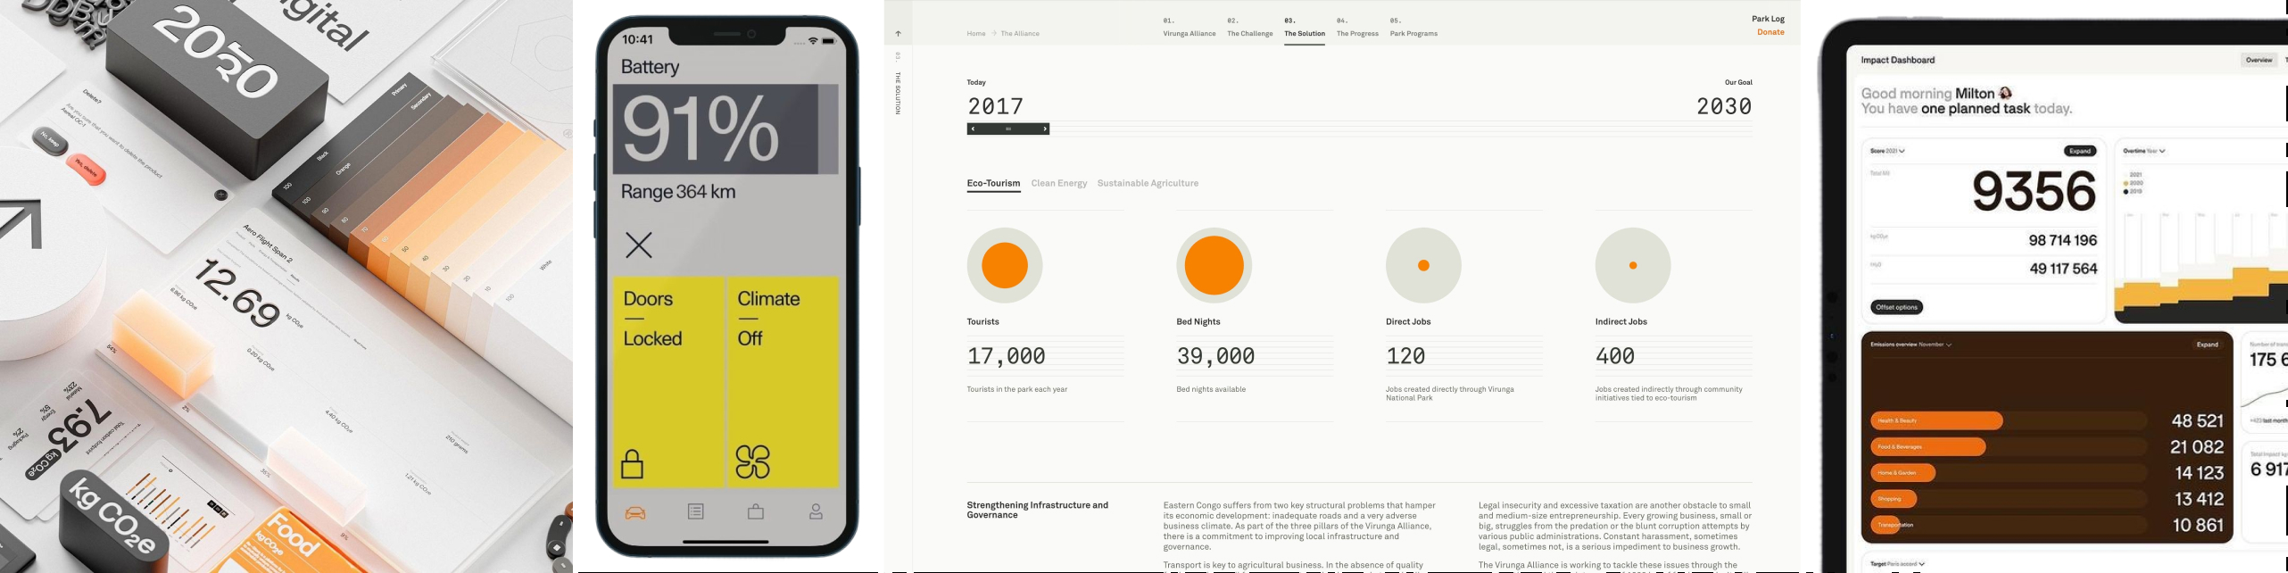Select the Overview tab in Impact Dashboard
2288x573 pixels.
click(x=2259, y=61)
